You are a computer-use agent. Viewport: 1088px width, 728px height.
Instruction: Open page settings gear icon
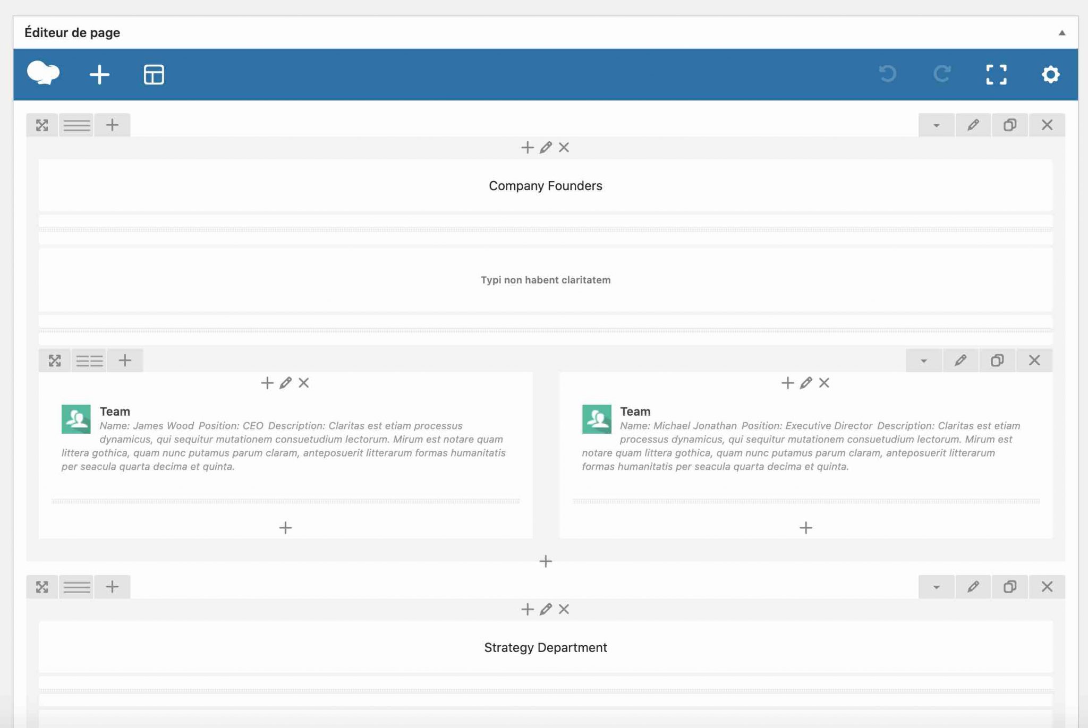(1050, 74)
